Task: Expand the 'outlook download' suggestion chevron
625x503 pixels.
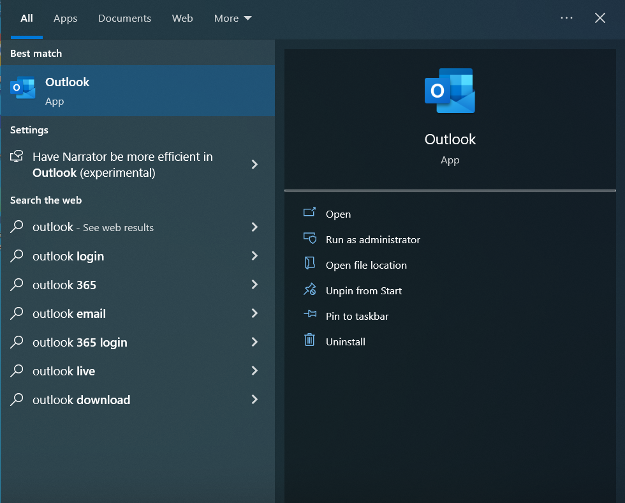Action: [254, 400]
